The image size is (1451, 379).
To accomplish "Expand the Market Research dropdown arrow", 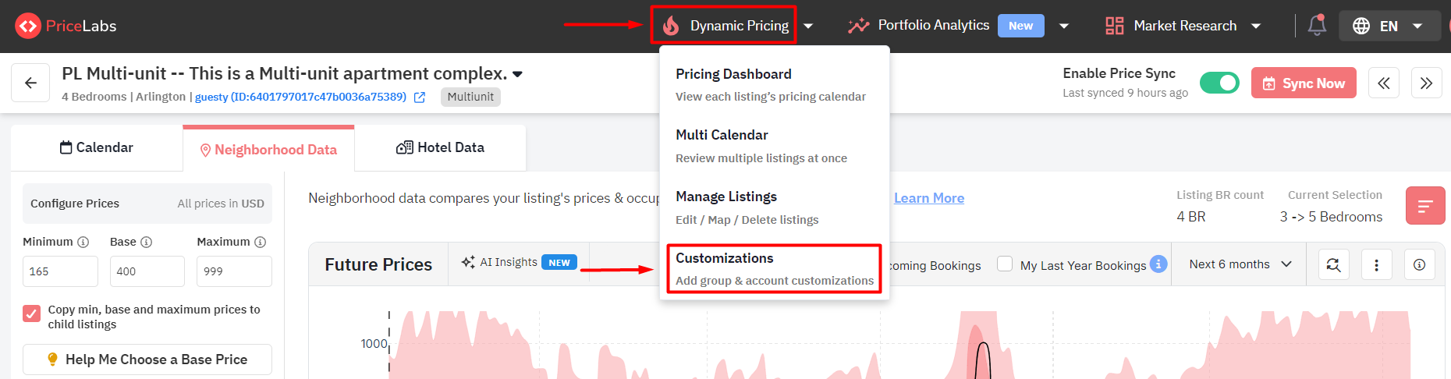I will [1256, 26].
